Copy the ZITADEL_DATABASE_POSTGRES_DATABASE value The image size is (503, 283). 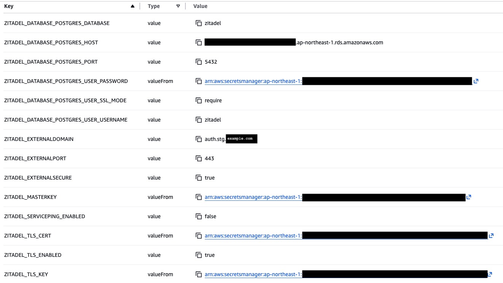[x=198, y=23]
